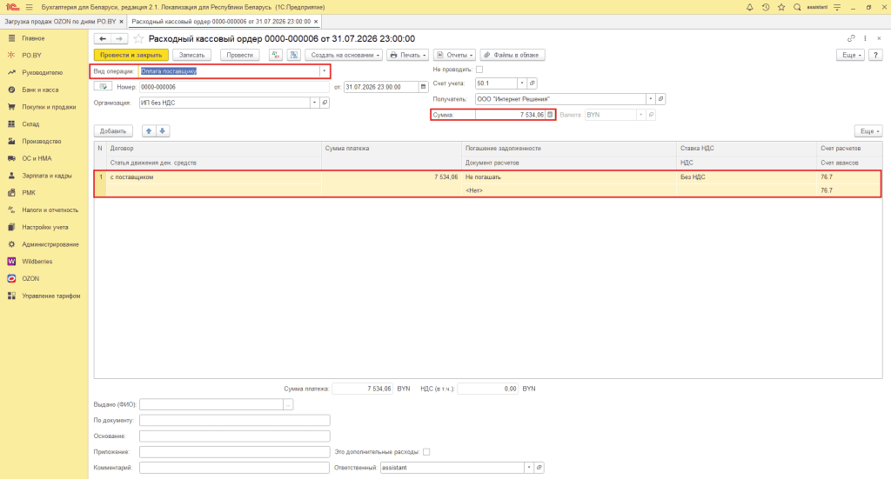Click the Основание input field

pos(235,436)
